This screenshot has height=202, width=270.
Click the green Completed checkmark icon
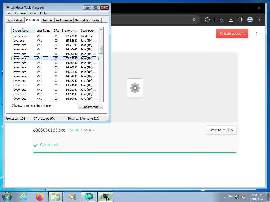pyautogui.click(x=36, y=145)
